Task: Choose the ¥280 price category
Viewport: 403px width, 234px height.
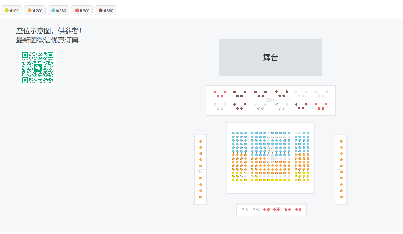Action: tap(59, 11)
